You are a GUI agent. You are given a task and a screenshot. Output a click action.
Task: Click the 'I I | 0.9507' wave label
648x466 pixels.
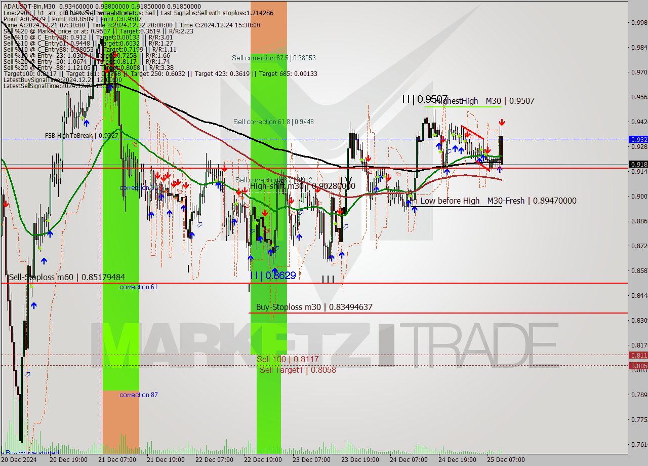coord(425,99)
